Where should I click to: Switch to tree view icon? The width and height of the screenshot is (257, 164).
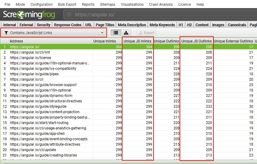pos(126,33)
